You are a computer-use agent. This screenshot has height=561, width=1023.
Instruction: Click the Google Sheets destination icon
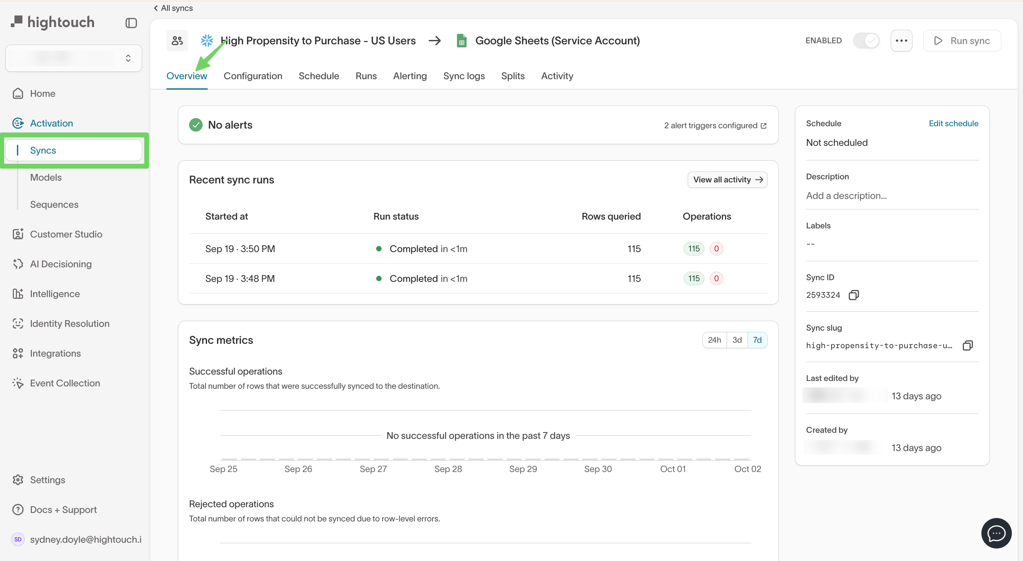461,40
